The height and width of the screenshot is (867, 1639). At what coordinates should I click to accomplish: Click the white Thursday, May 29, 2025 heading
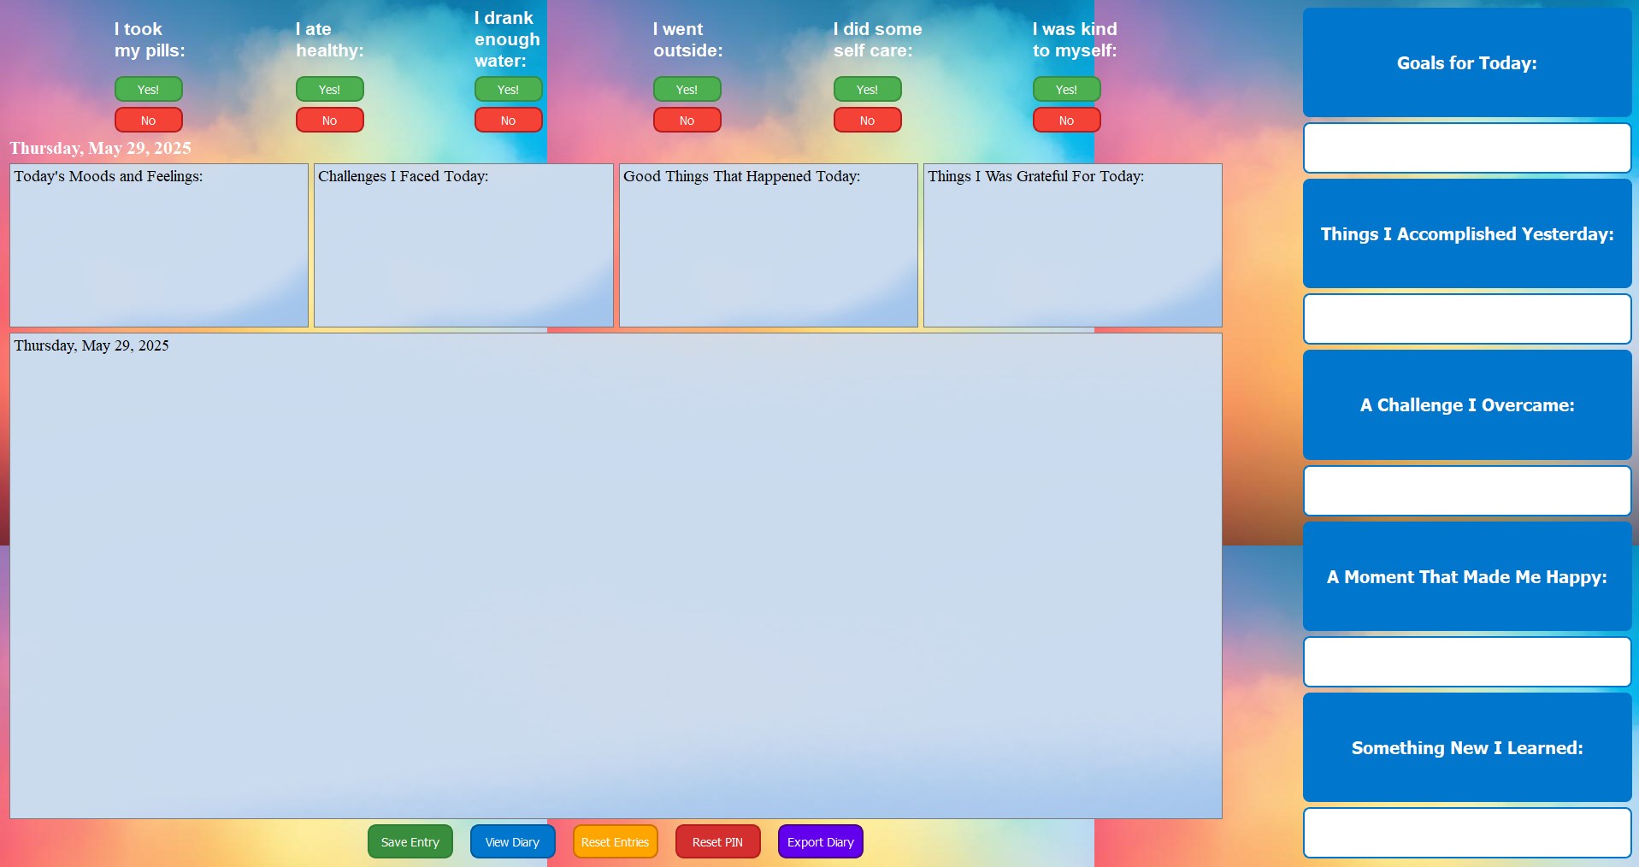(100, 148)
